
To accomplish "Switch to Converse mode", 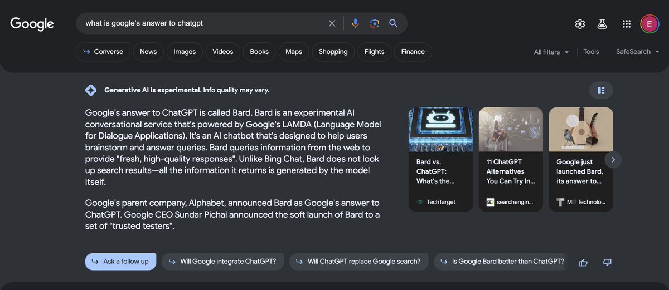I will pyautogui.click(x=103, y=52).
